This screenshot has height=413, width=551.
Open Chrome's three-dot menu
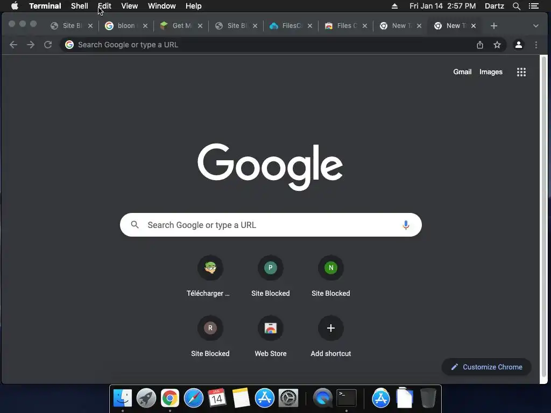536,45
